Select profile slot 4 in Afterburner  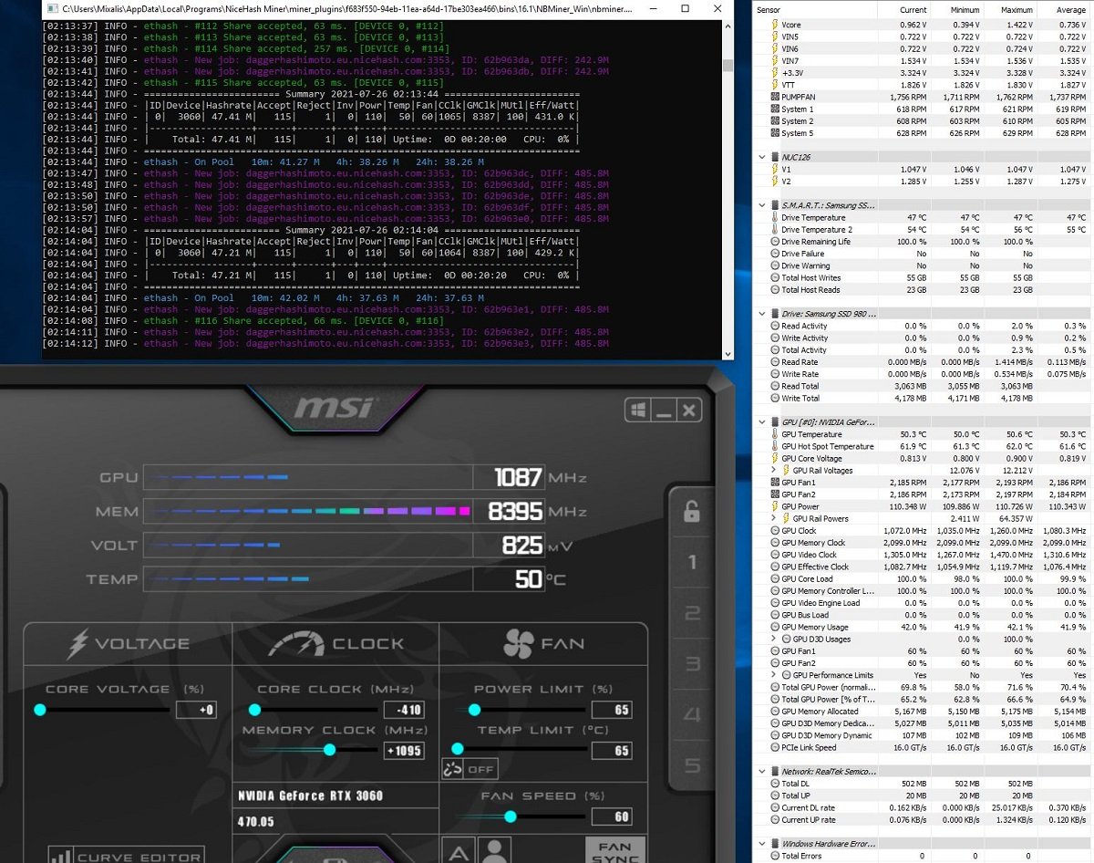point(692,714)
